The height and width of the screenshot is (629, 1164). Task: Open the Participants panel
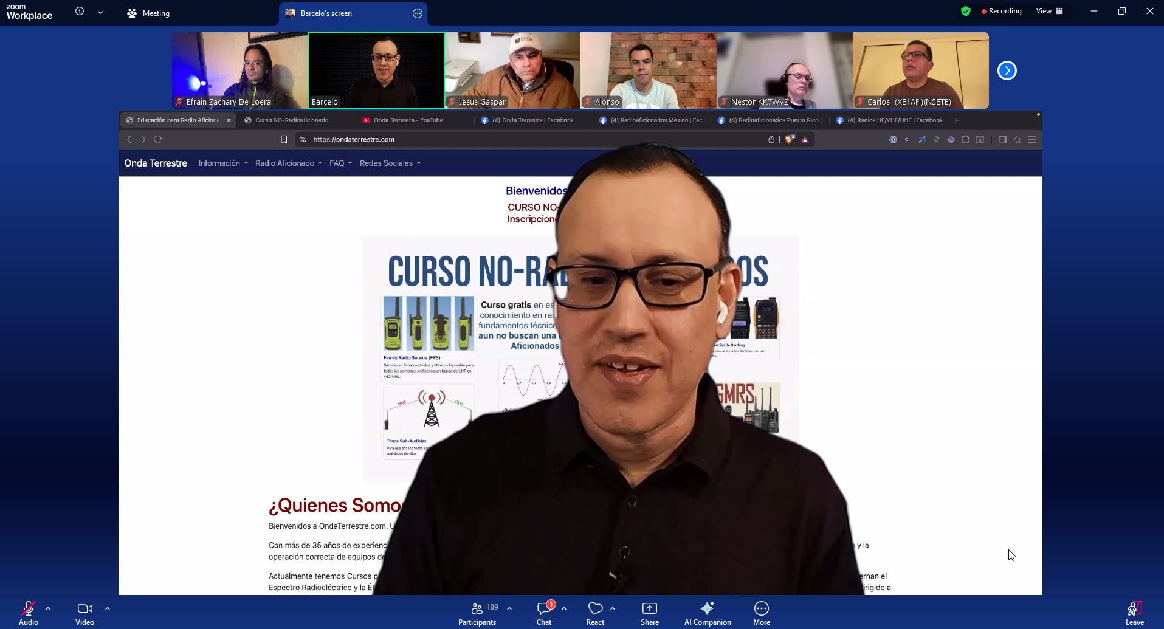[x=478, y=613]
